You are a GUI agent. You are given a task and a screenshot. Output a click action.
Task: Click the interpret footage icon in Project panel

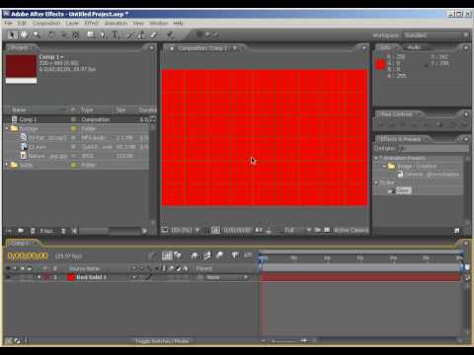9,231
